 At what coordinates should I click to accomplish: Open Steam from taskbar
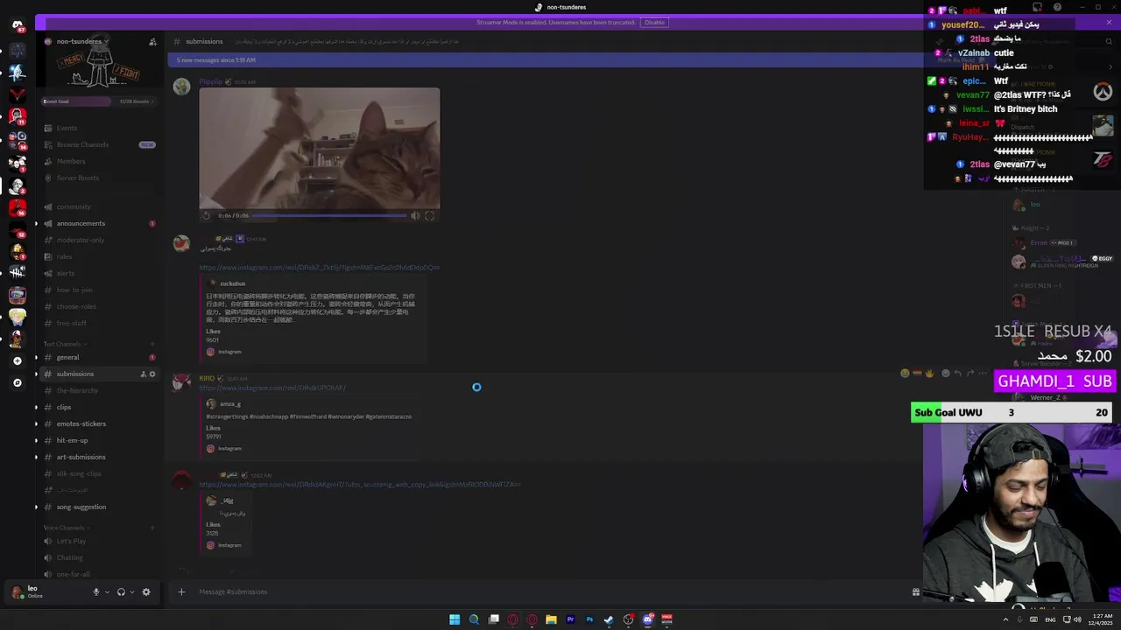609,619
